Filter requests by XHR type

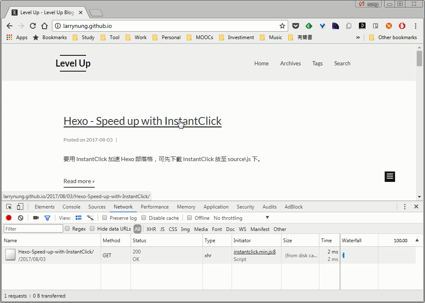(x=151, y=229)
